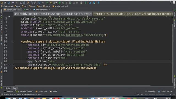Open the Text view tab
This screenshot has height=99, width=176.
coord(15,88)
